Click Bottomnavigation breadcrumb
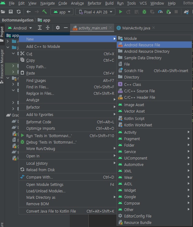 click(18, 20)
